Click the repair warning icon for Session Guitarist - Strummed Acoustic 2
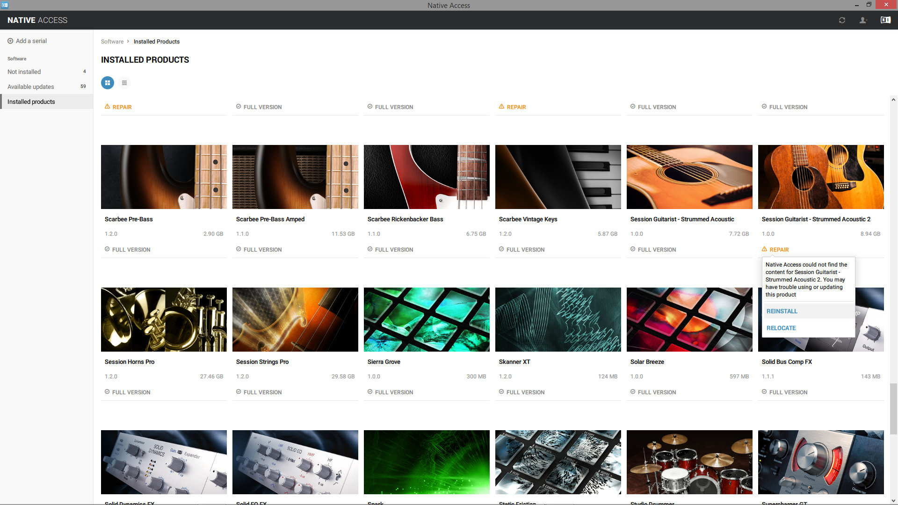Screen dimensions: 898x505 pyautogui.click(x=765, y=249)
